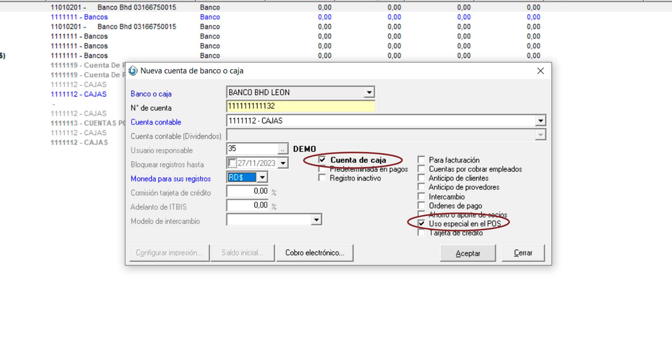The image size is (672, 352).
Task: Click the Usuario responsable lookup button
Action: pyautogui.click(x=282, y=149)
